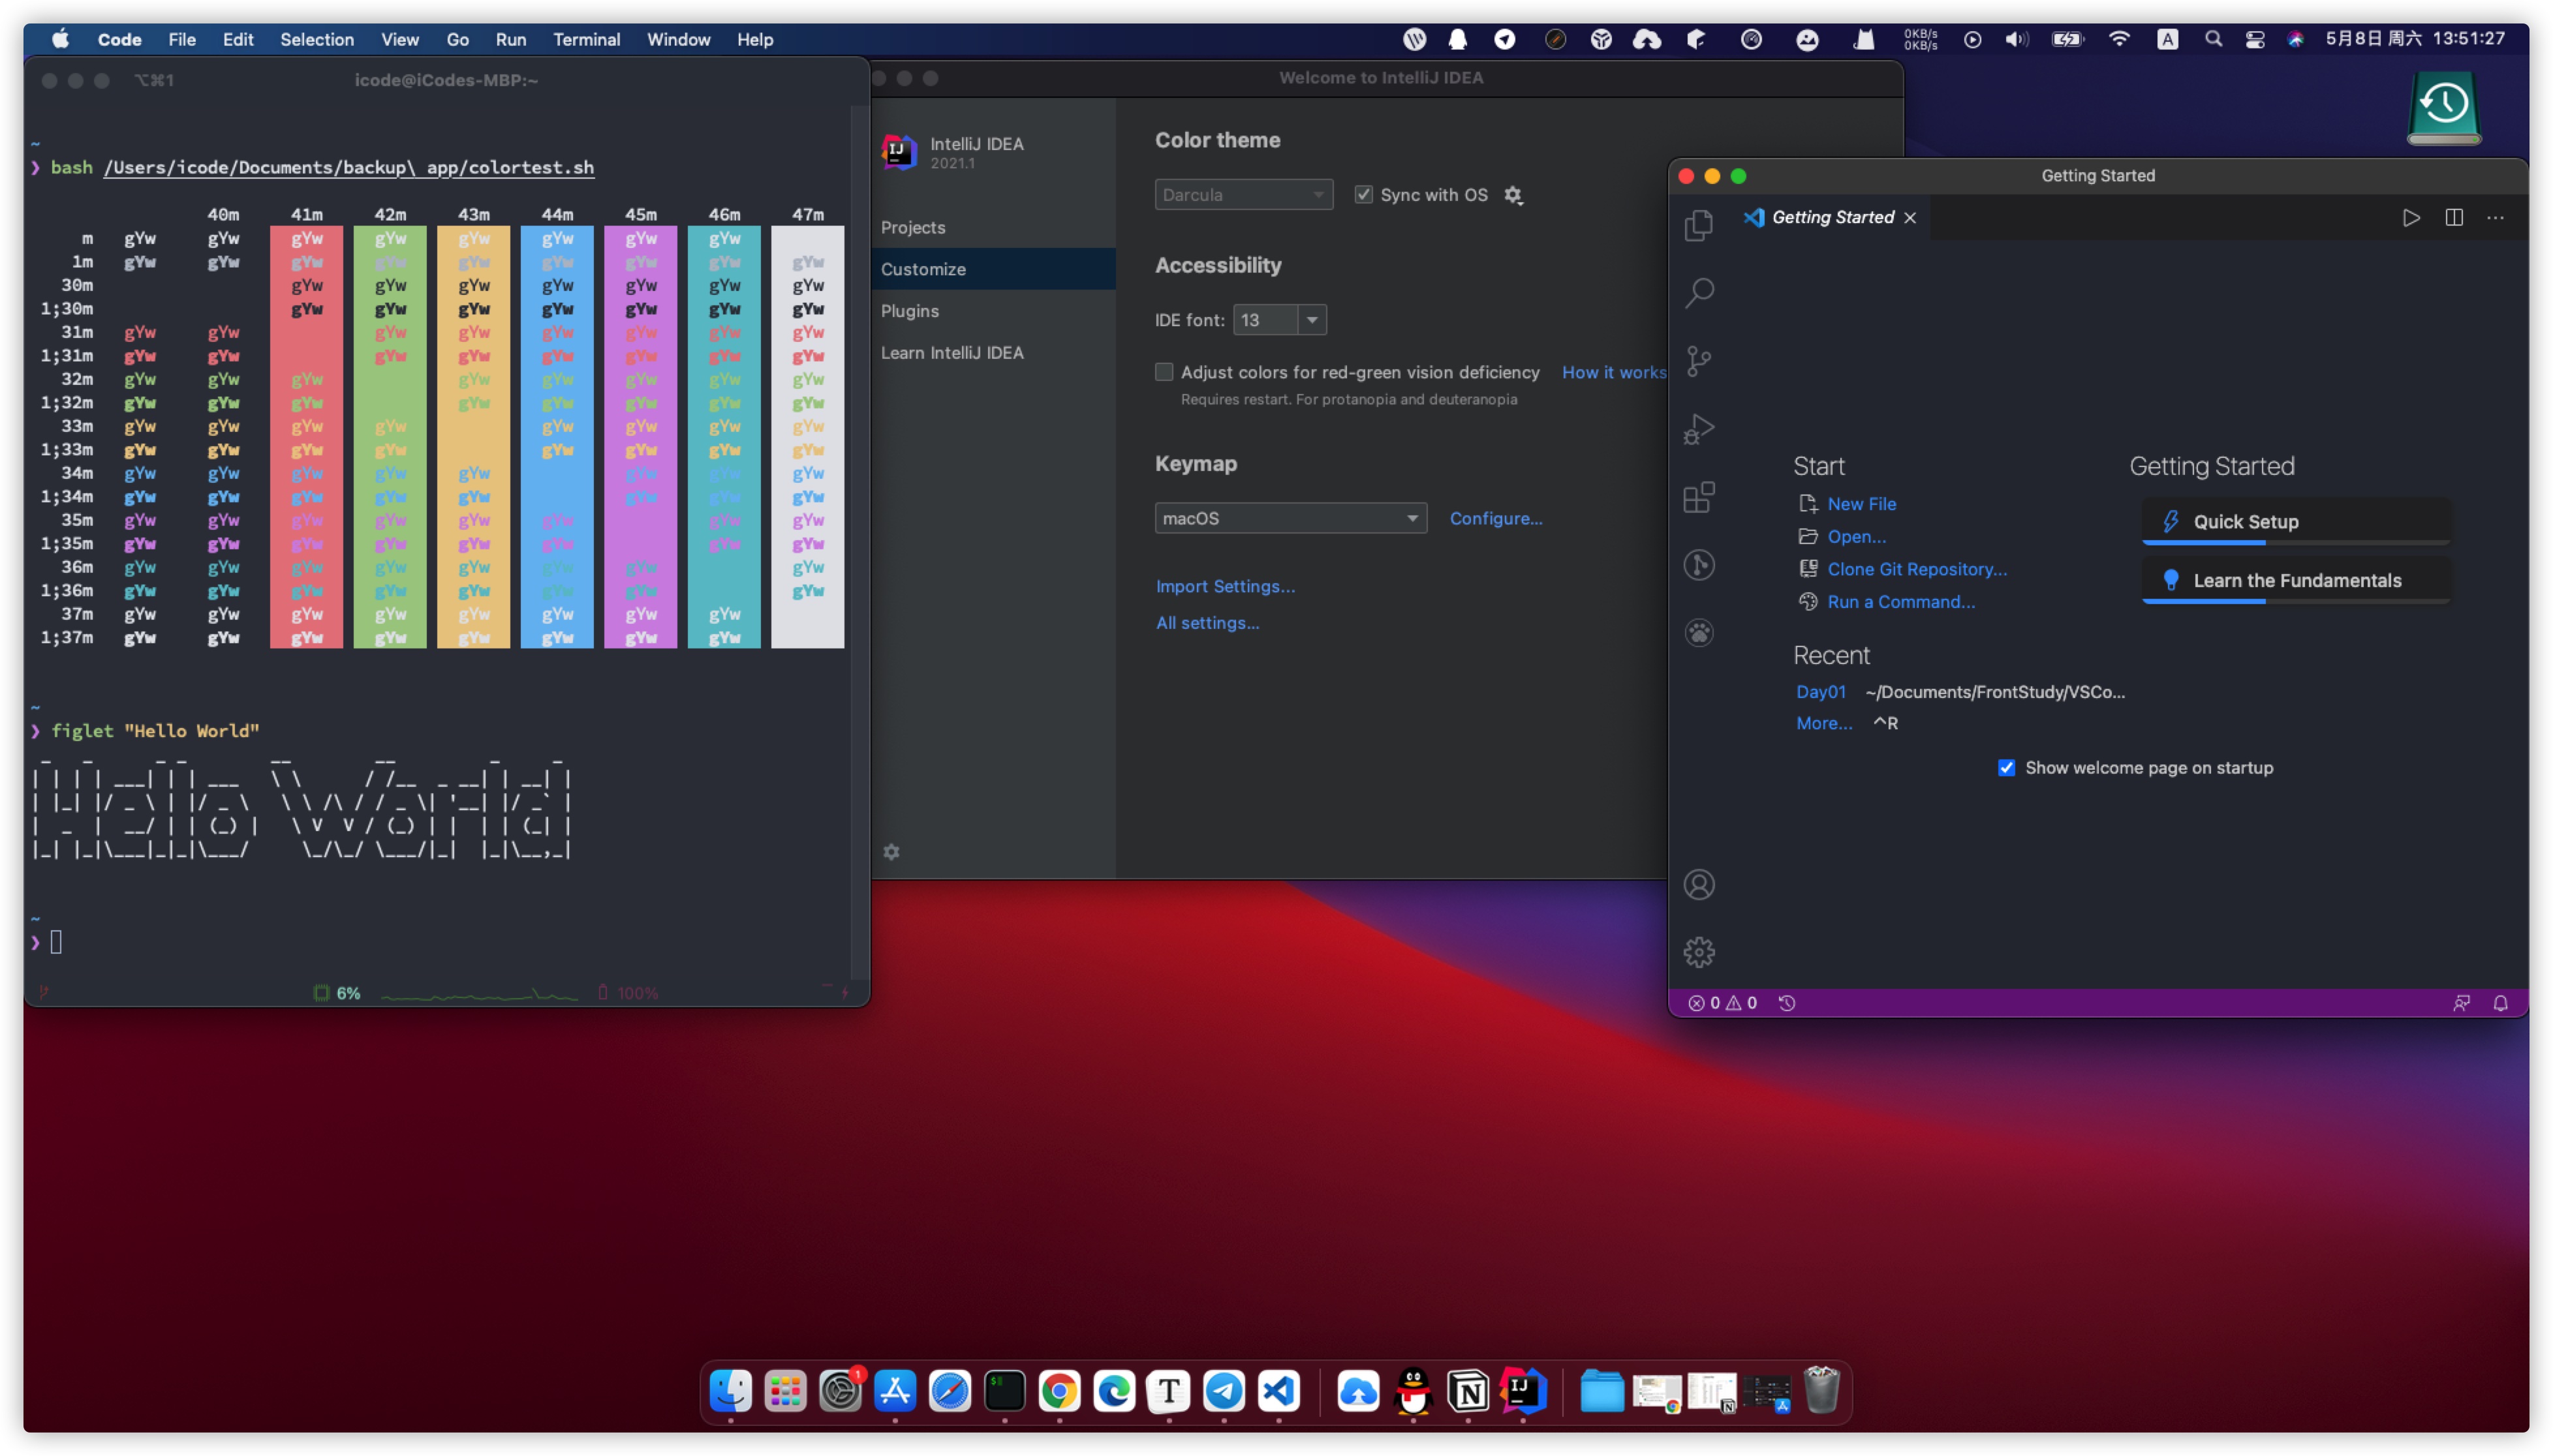
Task: Open Extensions view in activity bar
Action: coord(1697,497)
